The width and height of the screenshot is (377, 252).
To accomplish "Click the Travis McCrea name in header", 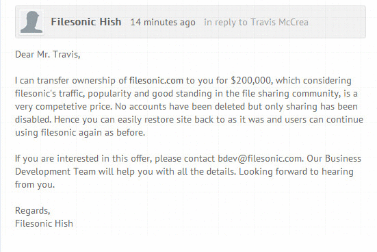I will (279, 23).
